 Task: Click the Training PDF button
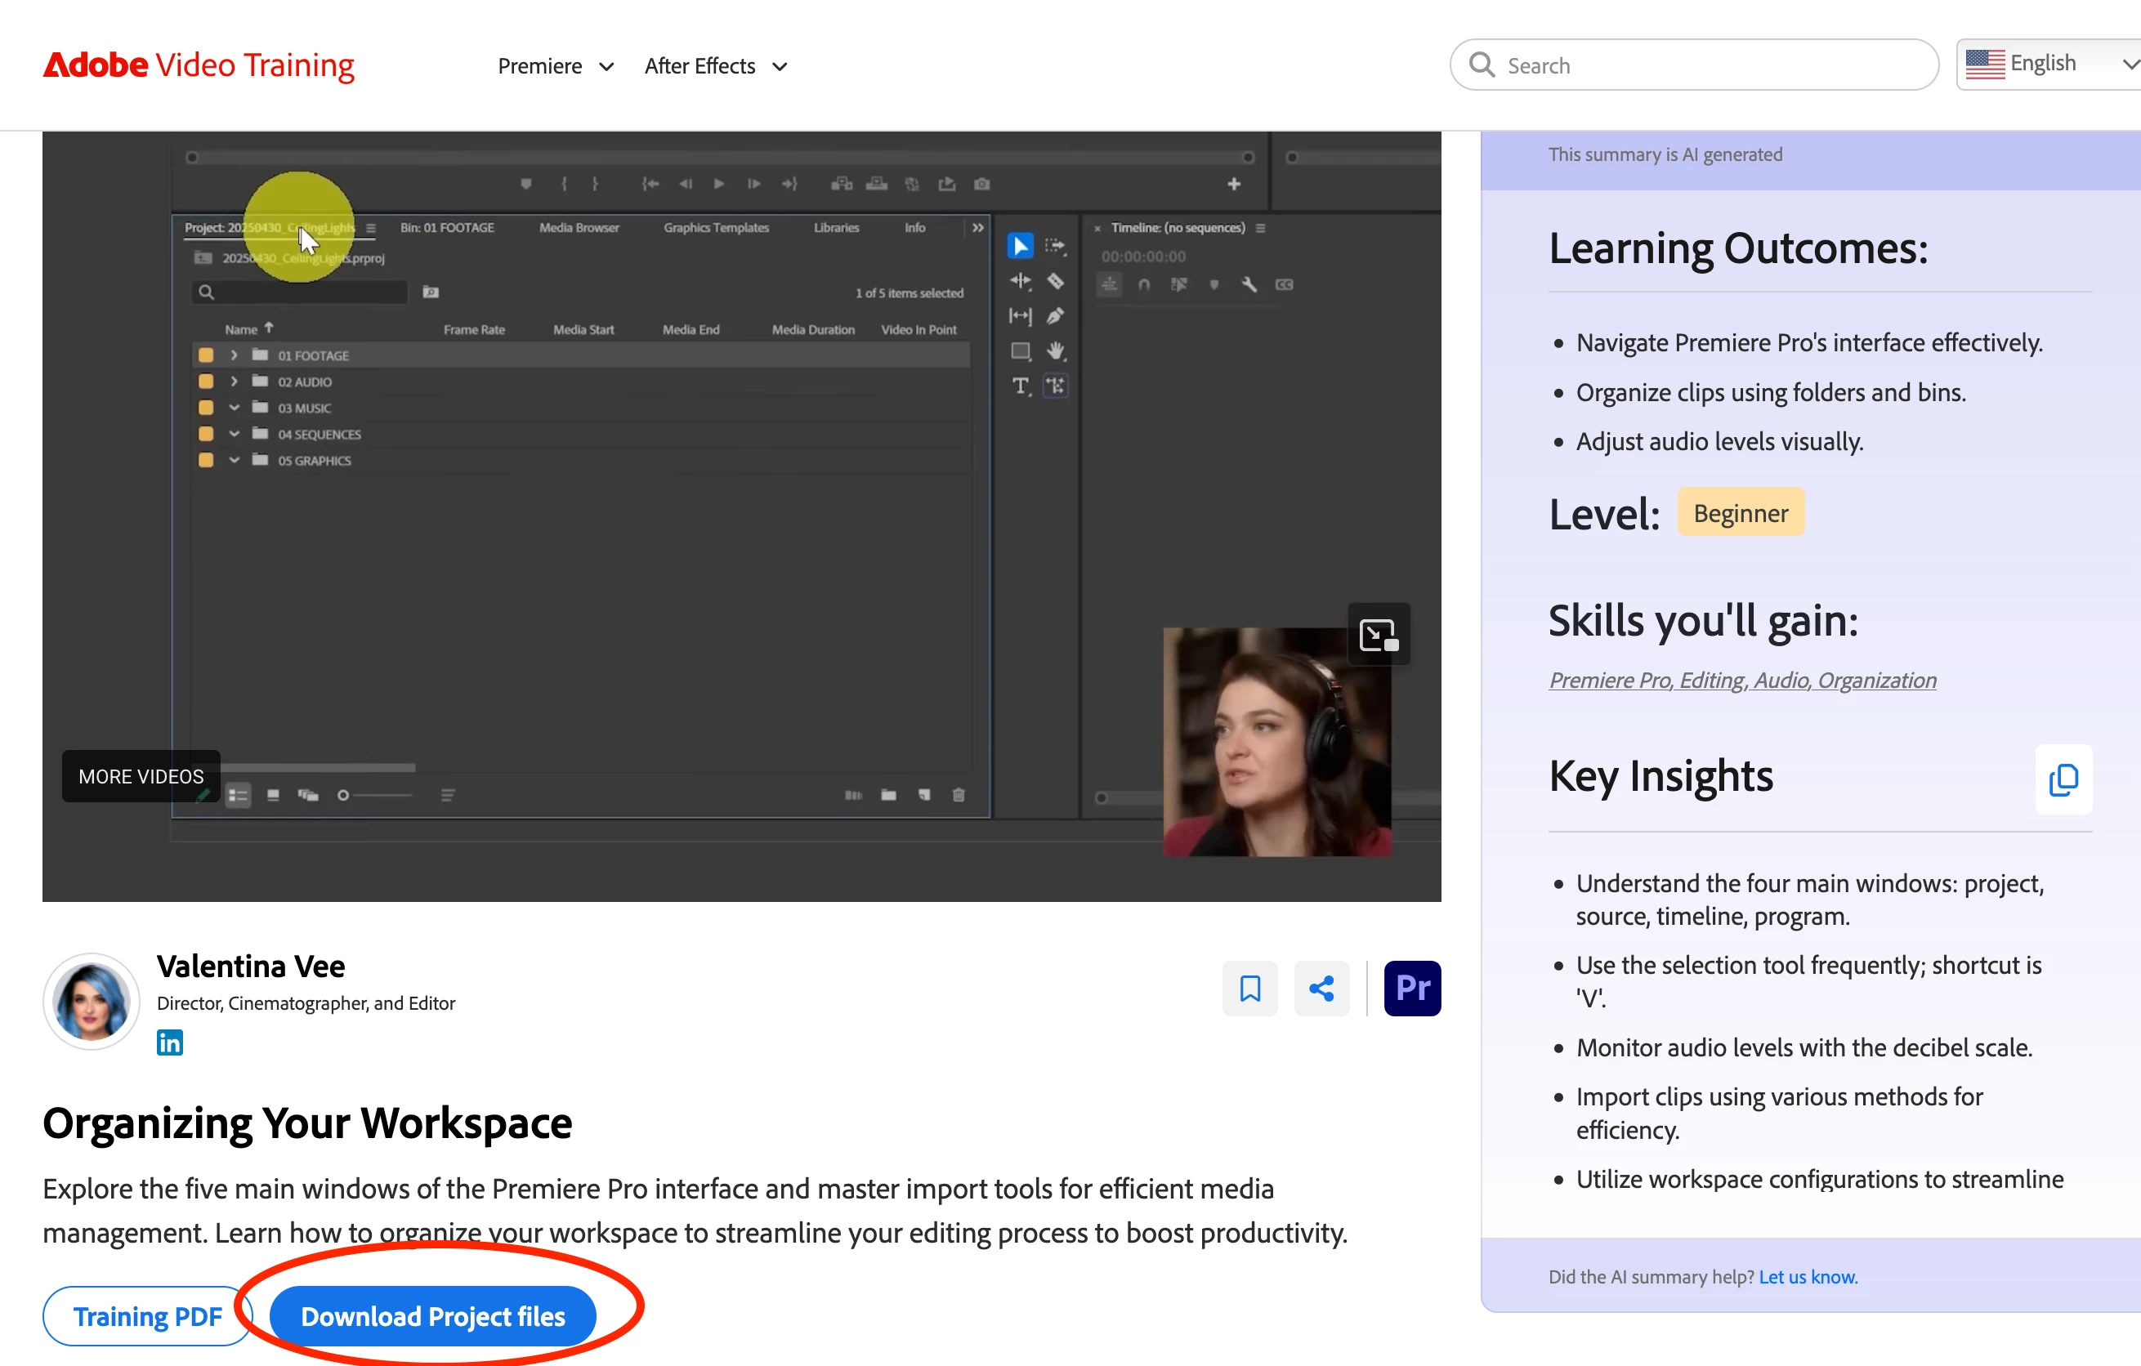point(148,1316)
